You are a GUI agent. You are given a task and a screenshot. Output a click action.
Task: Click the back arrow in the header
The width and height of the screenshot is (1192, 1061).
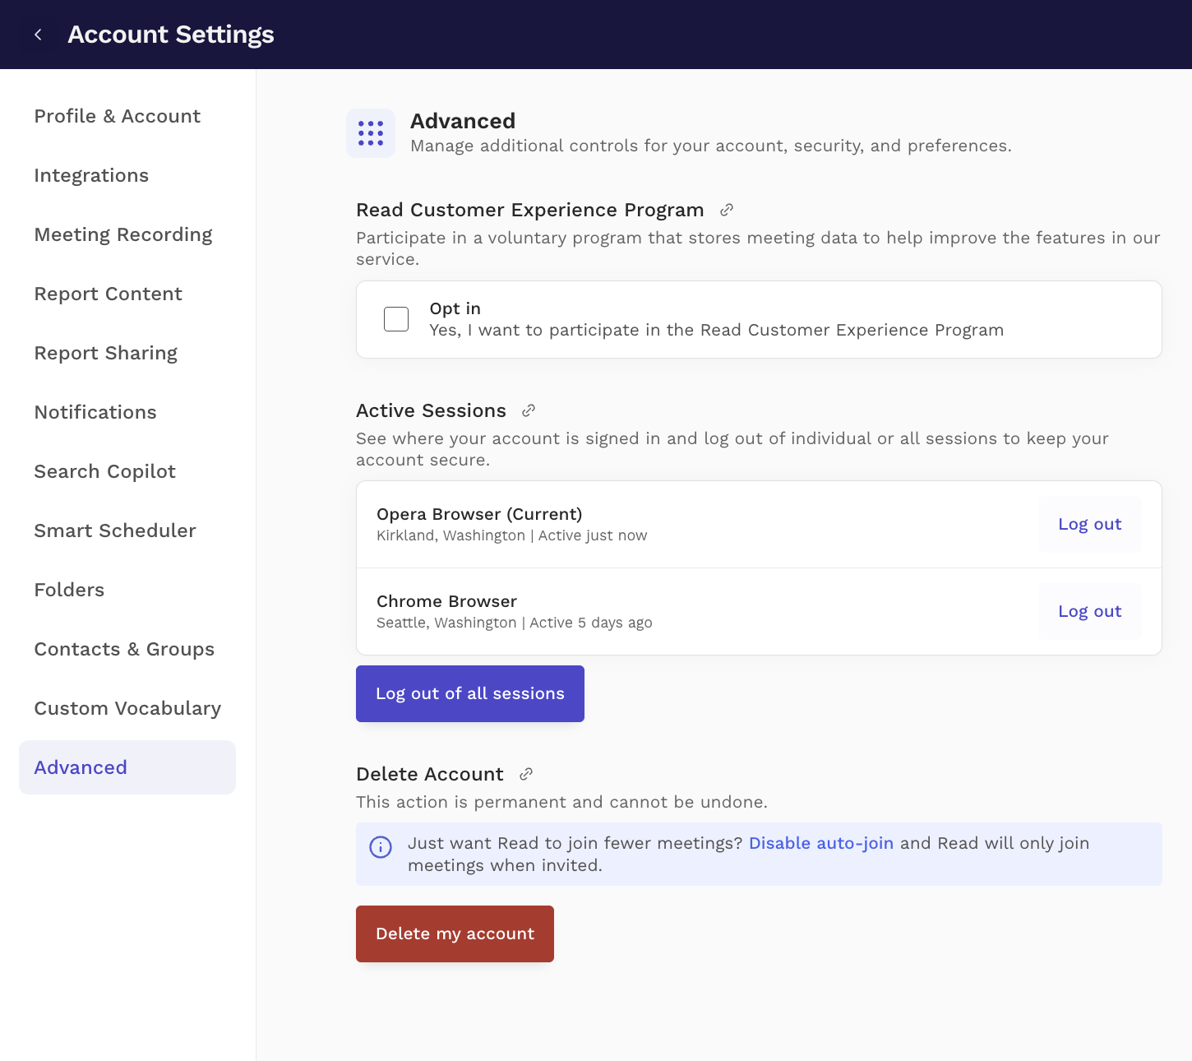coord(38,34)
